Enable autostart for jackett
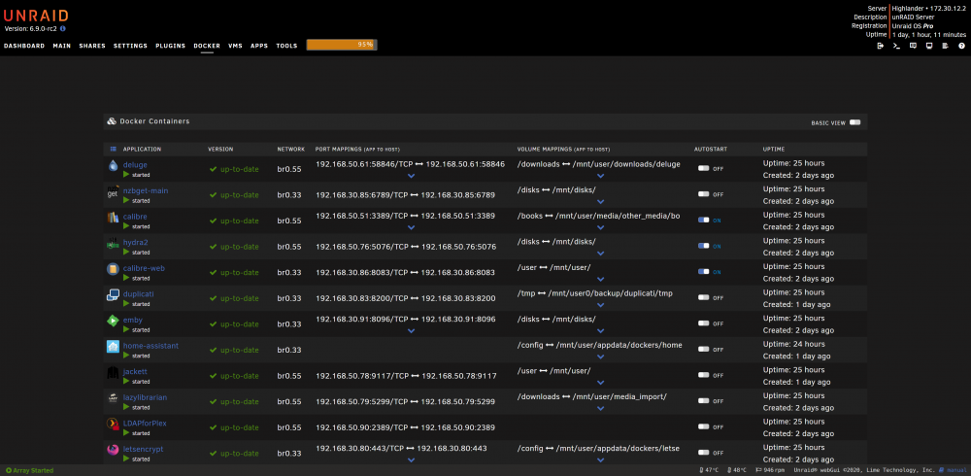 click(703, 376)
